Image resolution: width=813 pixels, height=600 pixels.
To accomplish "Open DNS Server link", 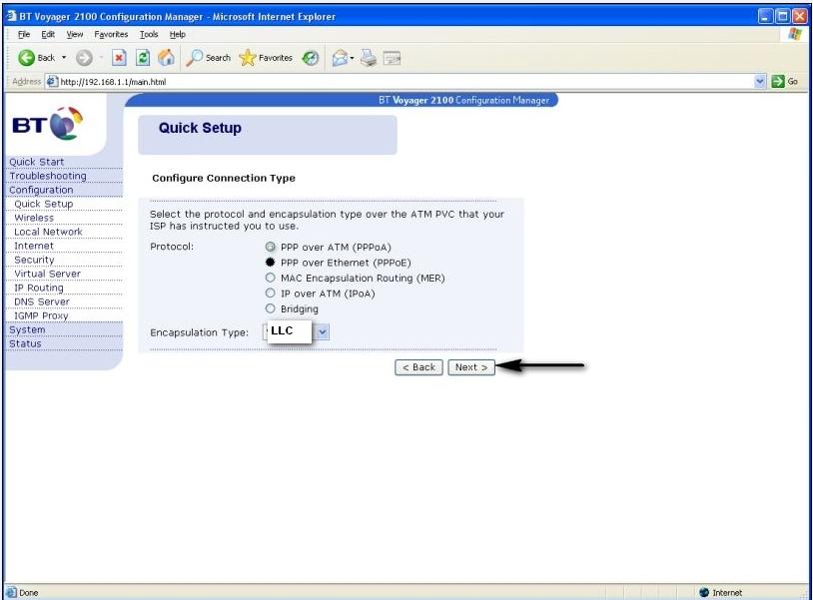I will (42, 301).
